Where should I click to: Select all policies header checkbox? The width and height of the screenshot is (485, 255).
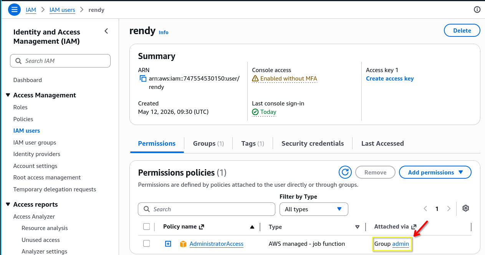click(x=146, y=227)
